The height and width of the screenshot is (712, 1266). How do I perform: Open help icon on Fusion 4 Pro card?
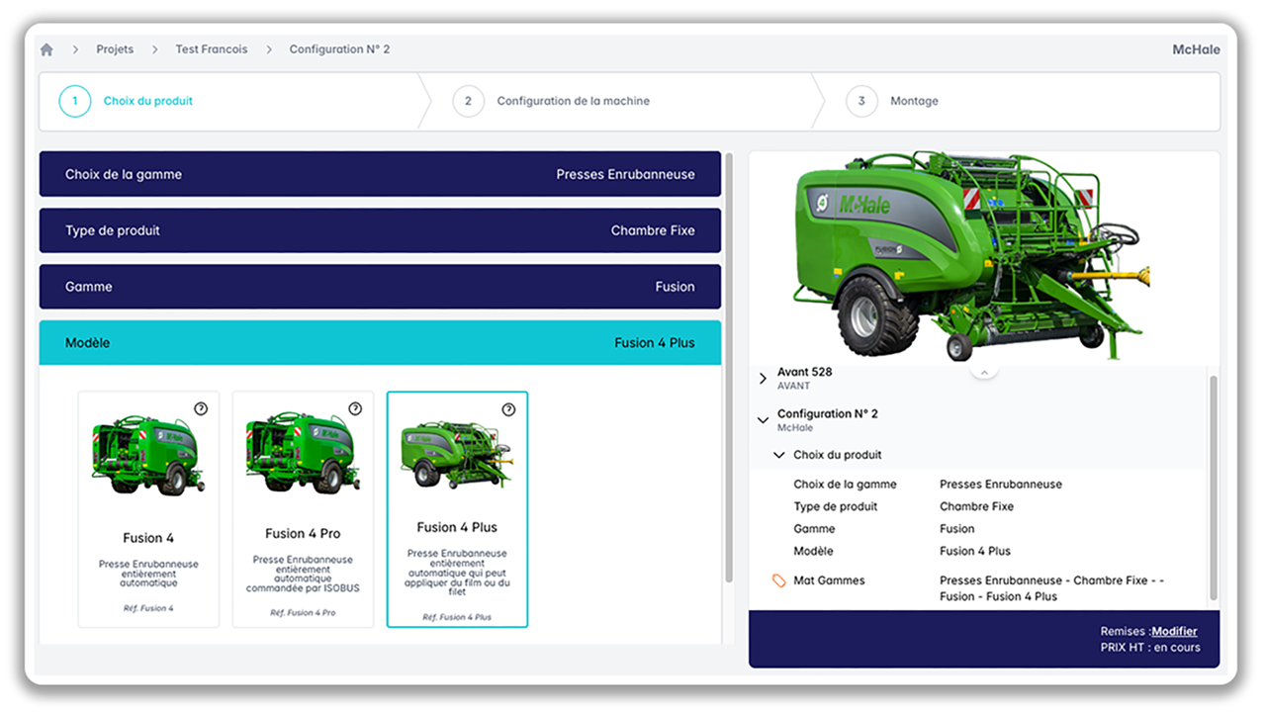tap(355, 408)
